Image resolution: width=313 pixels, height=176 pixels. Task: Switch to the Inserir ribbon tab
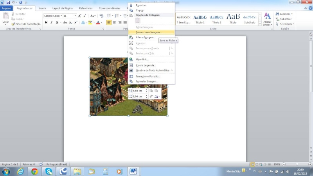point(42,8)
